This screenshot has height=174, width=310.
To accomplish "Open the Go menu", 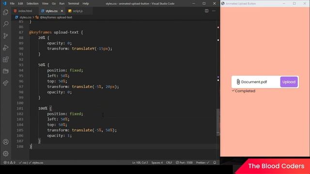I will 54,3.
